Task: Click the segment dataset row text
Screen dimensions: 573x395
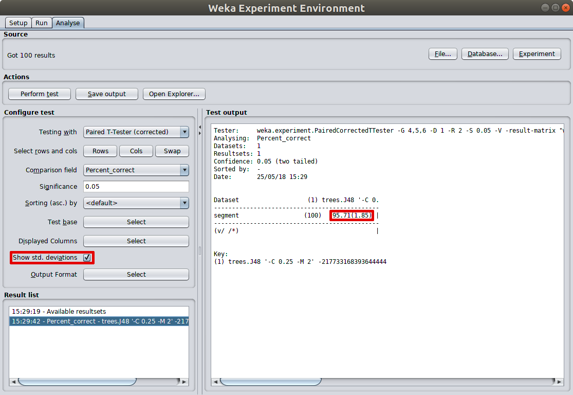Action: pyautogui.click(x=226, y=216)
